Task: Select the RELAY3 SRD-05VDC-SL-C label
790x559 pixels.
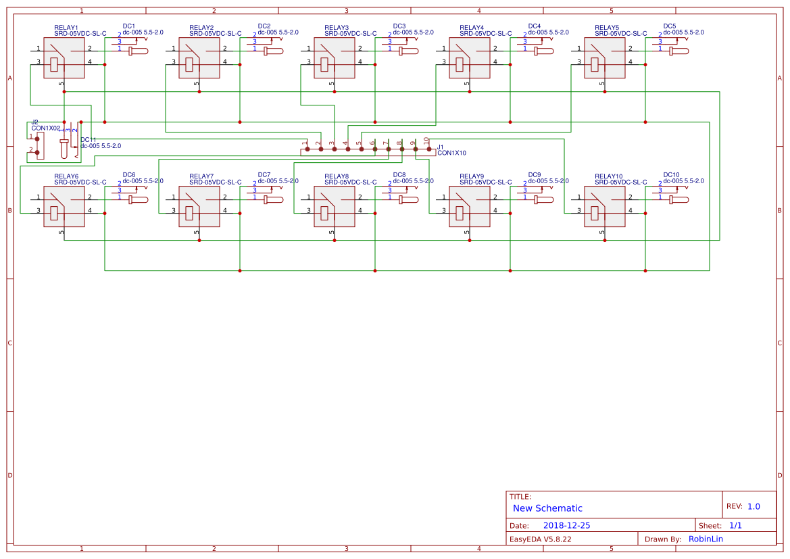Action: (350, 33)
